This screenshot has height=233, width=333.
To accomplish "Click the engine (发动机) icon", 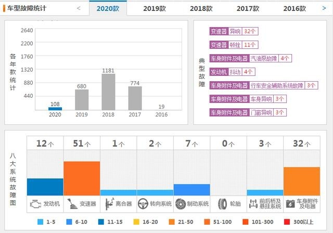I will click(x=36, y=204).
